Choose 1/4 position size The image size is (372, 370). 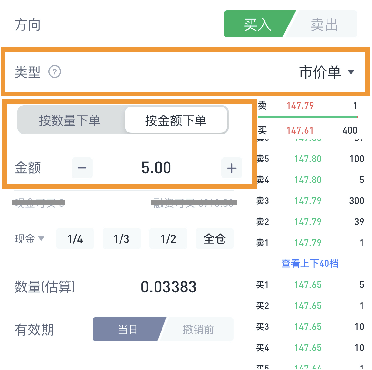tap(75, 239)
